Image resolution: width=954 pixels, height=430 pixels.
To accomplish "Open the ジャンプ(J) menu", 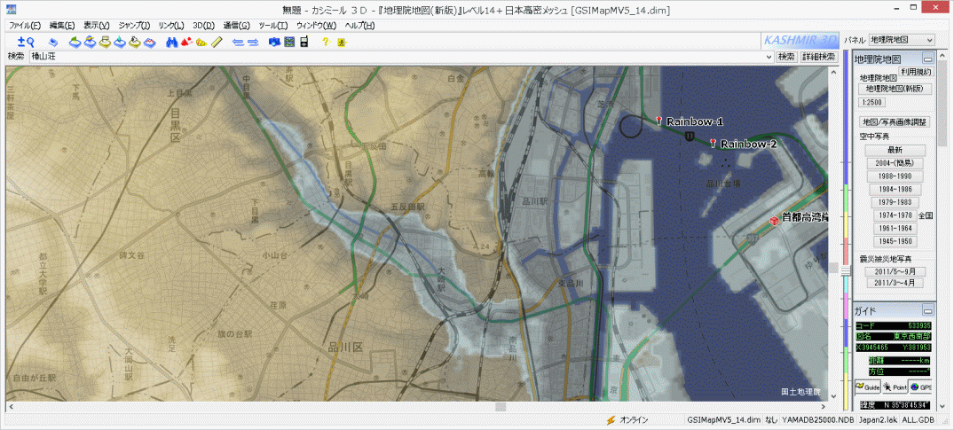I will (134, 26).
